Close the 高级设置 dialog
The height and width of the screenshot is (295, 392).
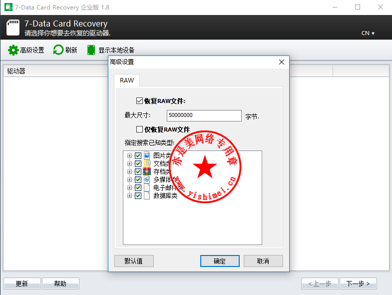[x=282, y=62]
